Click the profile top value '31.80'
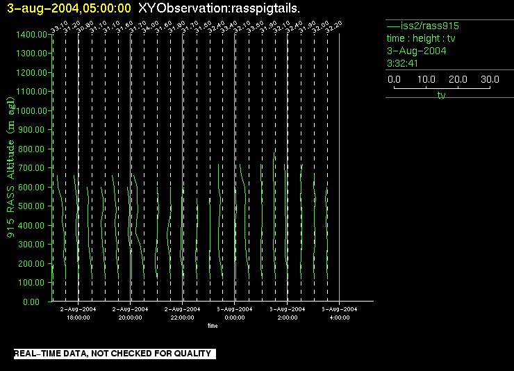This screenshot has height=371, width=514. 176,28
